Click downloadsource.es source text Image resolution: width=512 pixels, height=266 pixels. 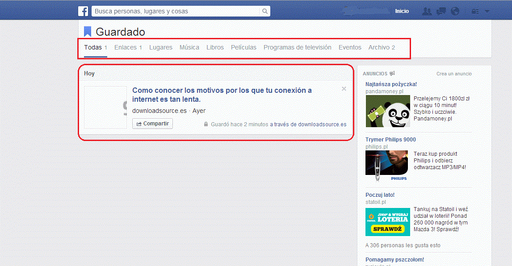coord(159,111)
